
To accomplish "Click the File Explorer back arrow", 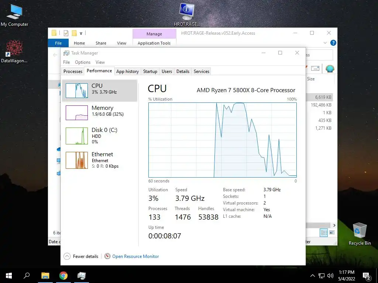I will 55,55.
